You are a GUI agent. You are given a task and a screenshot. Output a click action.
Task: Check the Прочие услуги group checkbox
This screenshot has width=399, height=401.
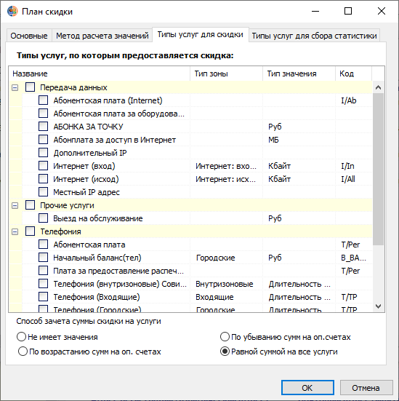tap(30, 205)
